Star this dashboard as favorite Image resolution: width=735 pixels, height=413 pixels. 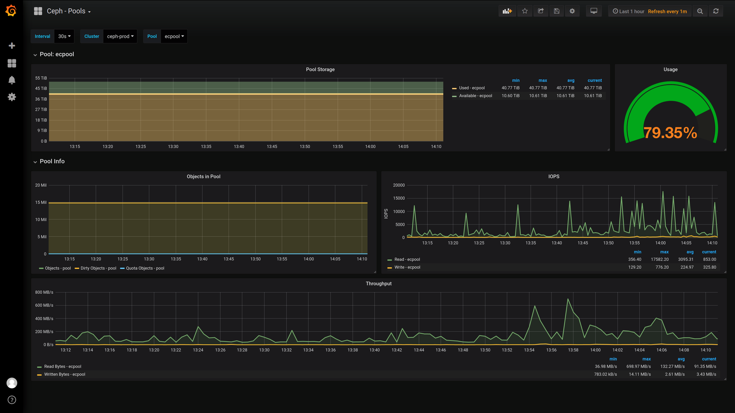(525, 11)
